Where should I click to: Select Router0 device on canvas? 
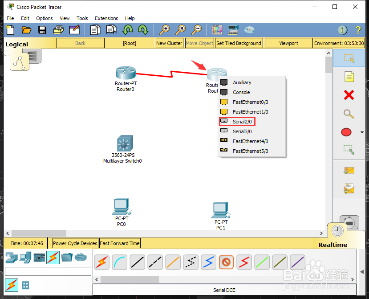(x=126, y=73)
